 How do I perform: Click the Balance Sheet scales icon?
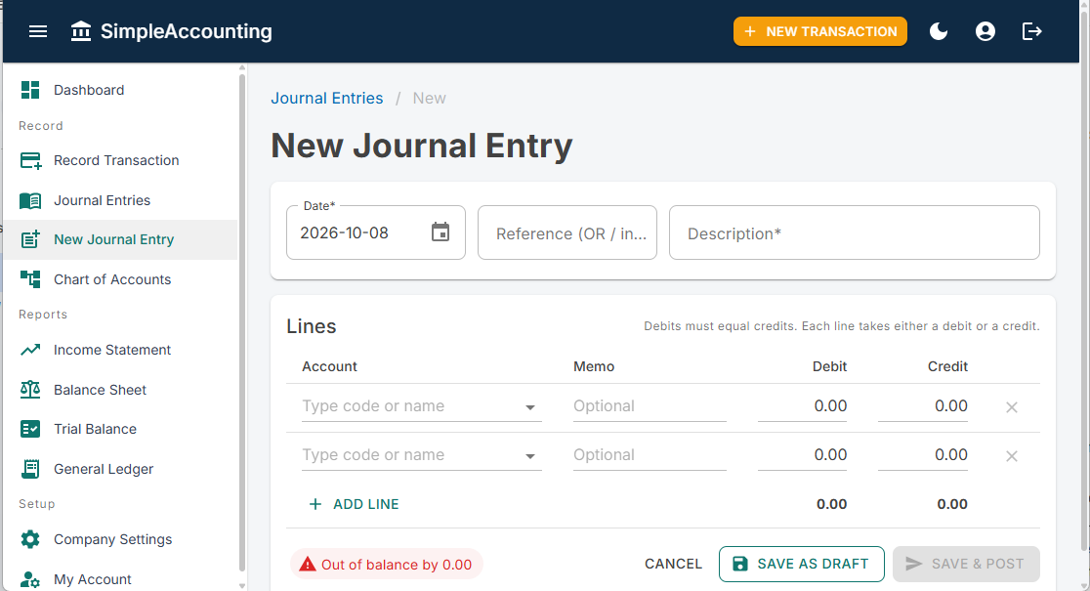point(30,390)
